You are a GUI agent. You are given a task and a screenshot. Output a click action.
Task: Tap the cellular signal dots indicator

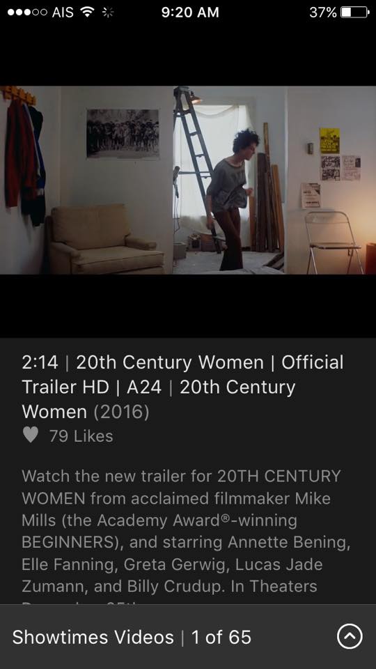coord(27,13)
